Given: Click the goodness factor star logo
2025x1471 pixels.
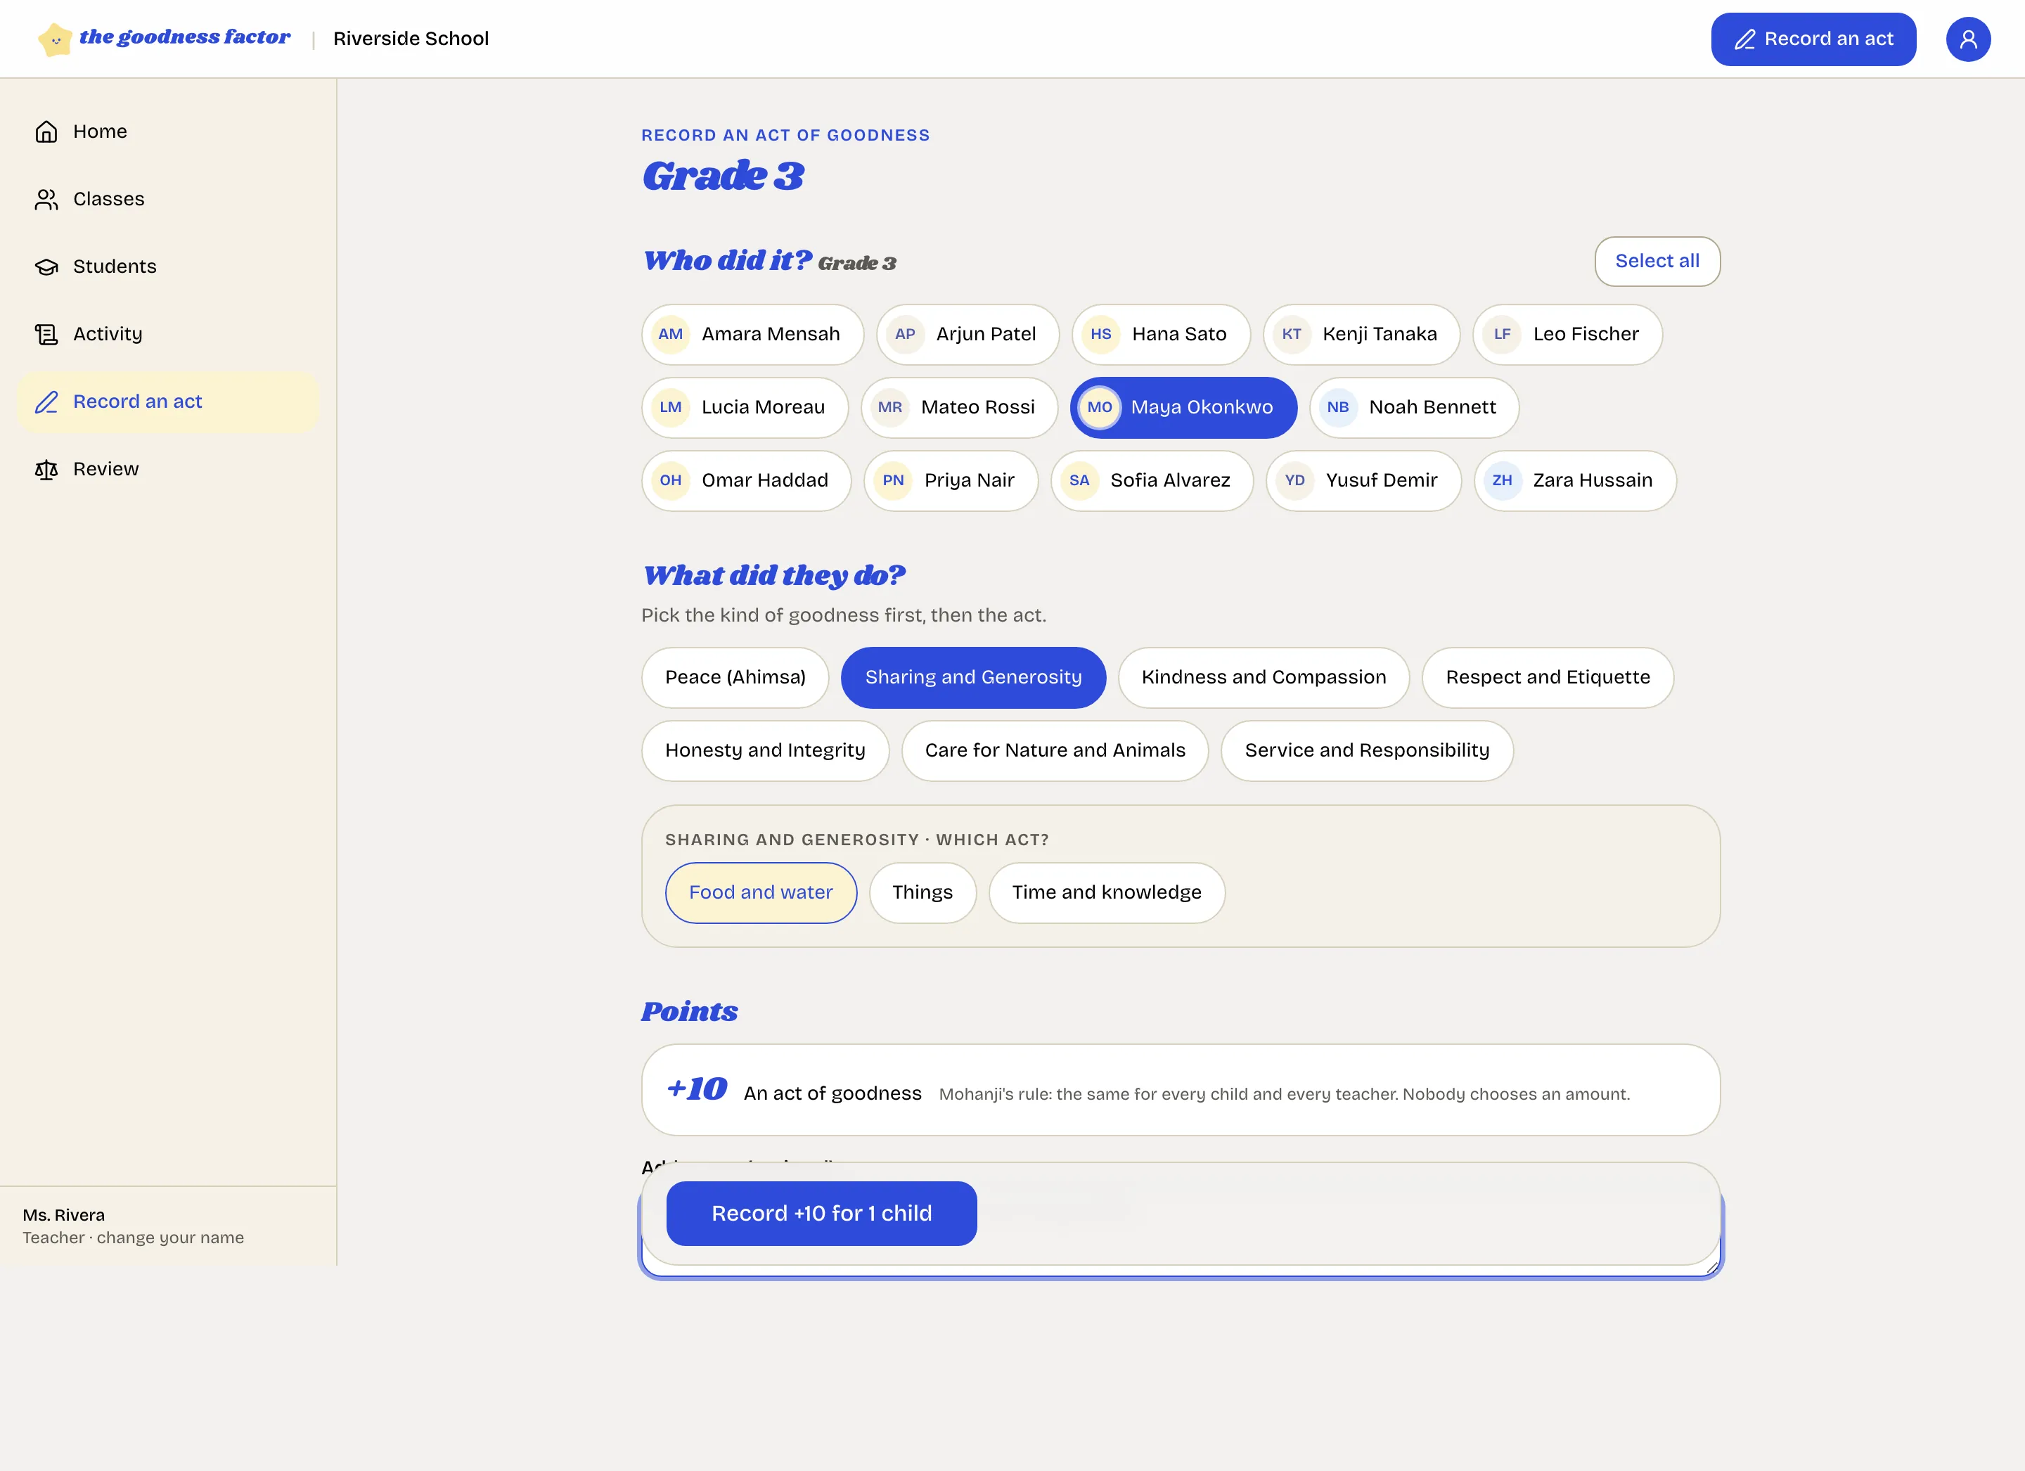Looking at the screenshot, I should (x=56, y=39).
